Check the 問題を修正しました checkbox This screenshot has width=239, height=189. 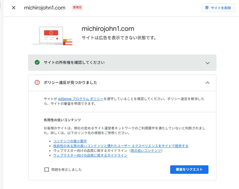(x=47, y=169)
